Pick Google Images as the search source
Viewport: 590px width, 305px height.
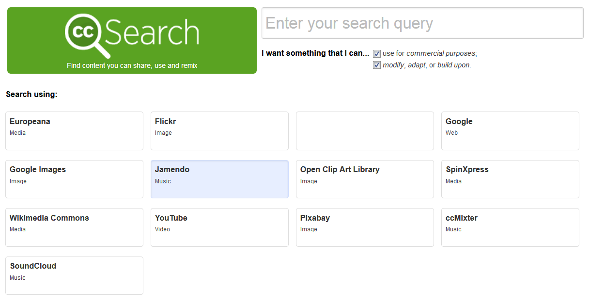point(74,179)
